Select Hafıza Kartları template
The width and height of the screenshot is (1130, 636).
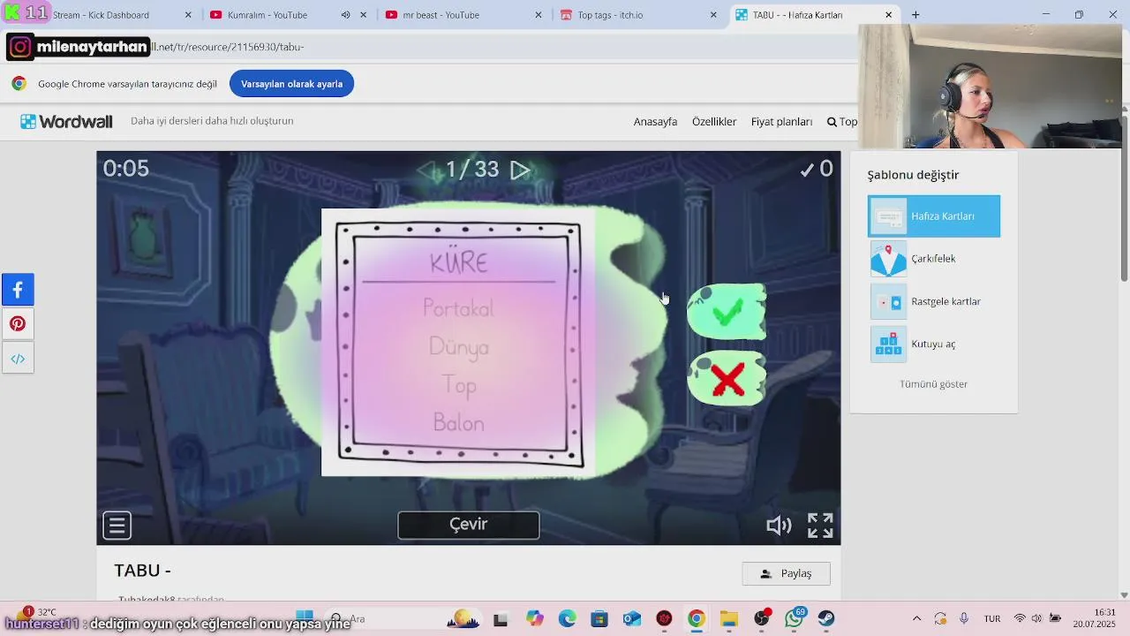coord(934,216)
